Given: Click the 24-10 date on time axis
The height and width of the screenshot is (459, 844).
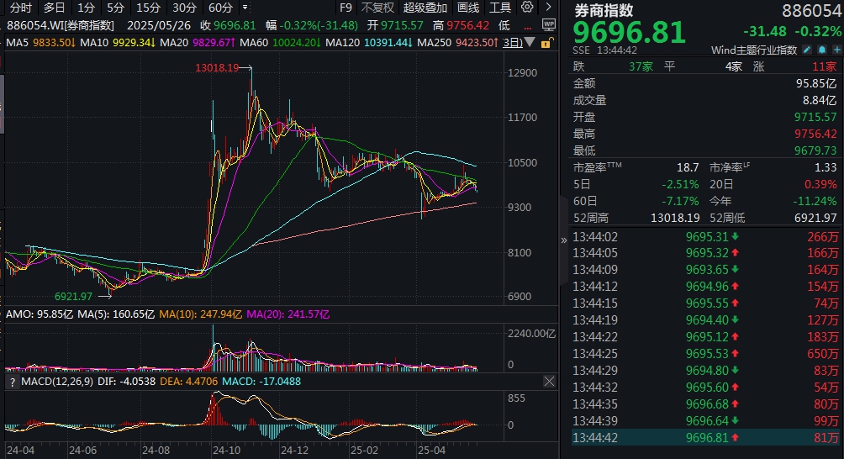Looking at the screenshot, I should pyautogui.click(x=226, y=451).
